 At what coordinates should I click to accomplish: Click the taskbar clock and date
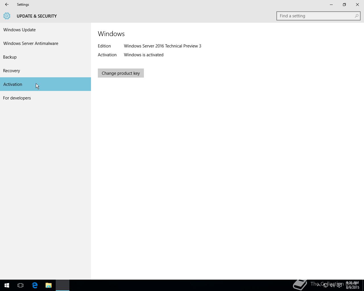click(352, 285)
